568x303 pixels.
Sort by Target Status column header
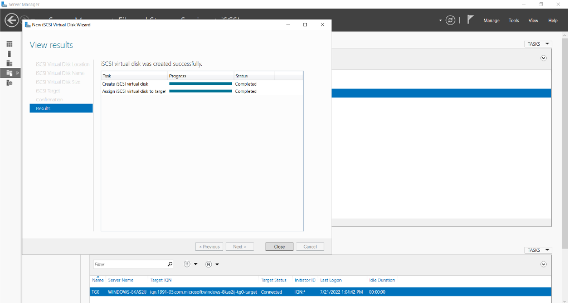tap(274, 280)
